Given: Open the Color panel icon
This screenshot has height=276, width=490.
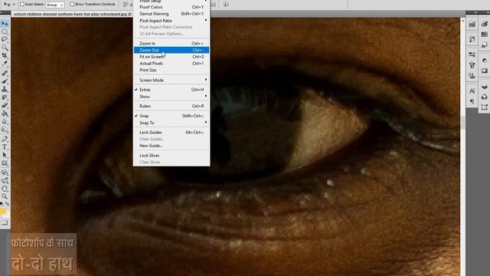Looking at the screenshot, I should pyautogui.click(x=485, y=24).
